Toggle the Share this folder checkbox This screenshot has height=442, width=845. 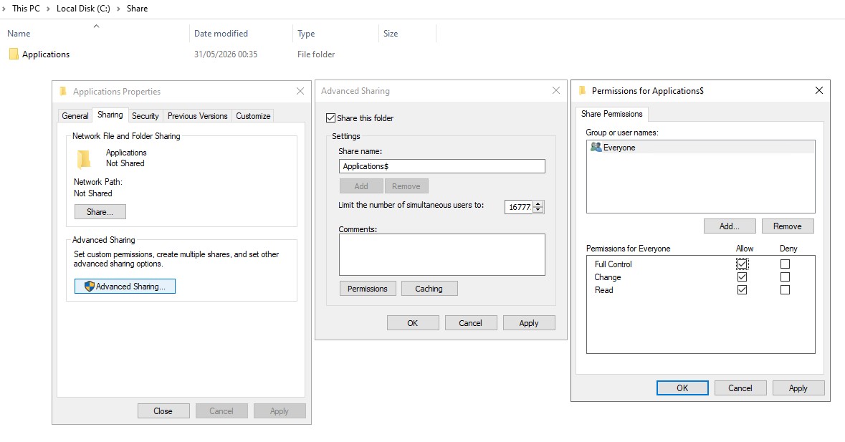point(331,118)
